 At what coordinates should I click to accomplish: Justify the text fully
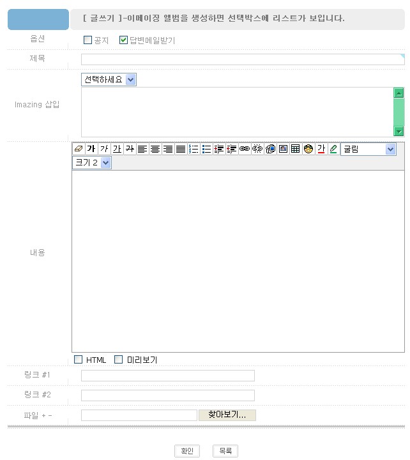click(181, 149)
